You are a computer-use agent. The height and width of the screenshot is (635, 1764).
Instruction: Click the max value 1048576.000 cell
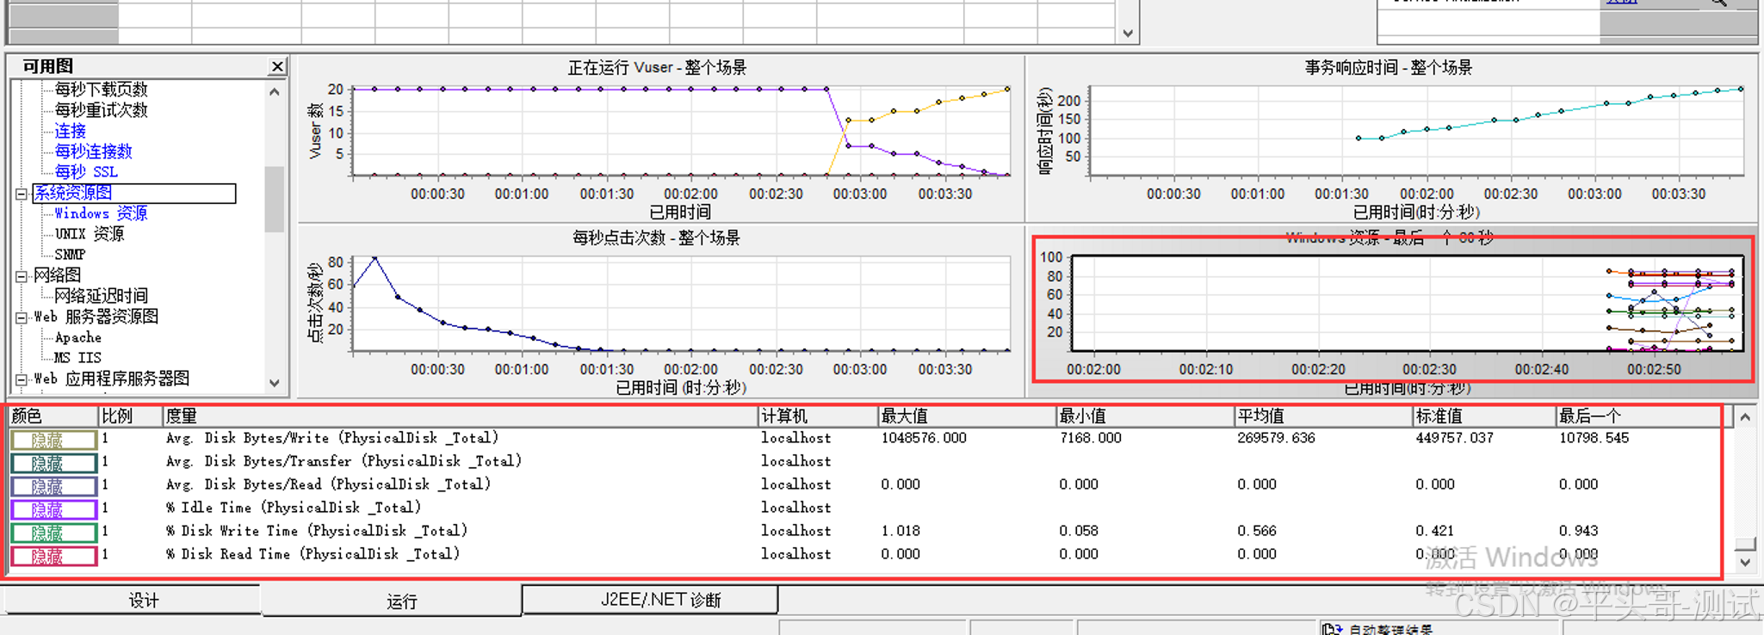(x=924, y=439)
